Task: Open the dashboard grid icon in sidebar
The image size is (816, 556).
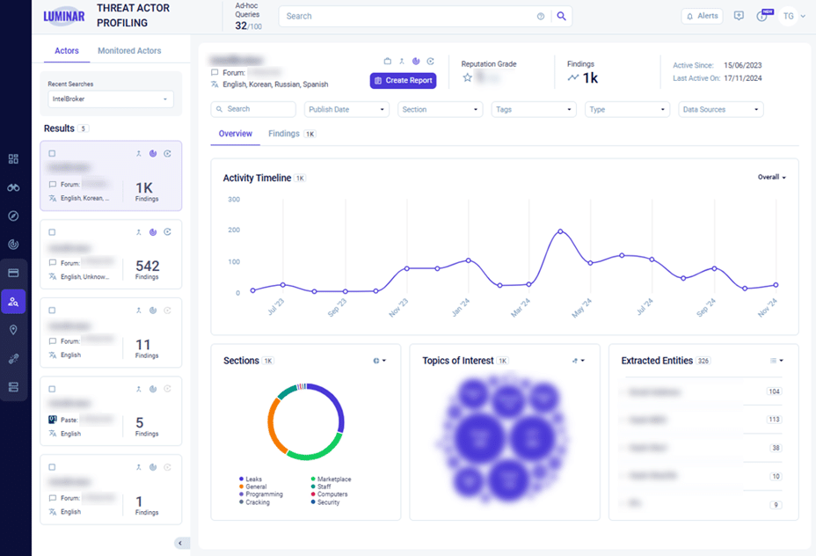Action: [x=13, y=159]
